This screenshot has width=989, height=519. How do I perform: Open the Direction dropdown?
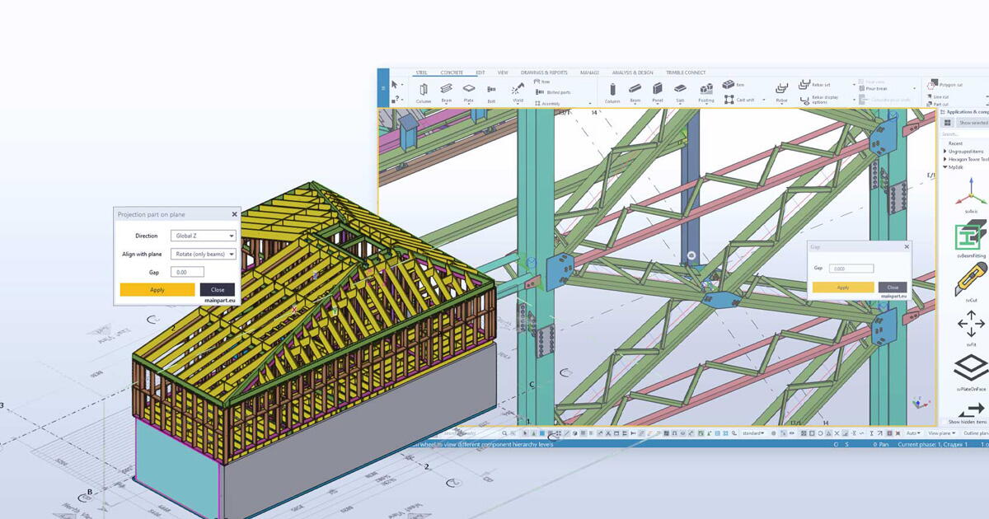click(203, 236)
